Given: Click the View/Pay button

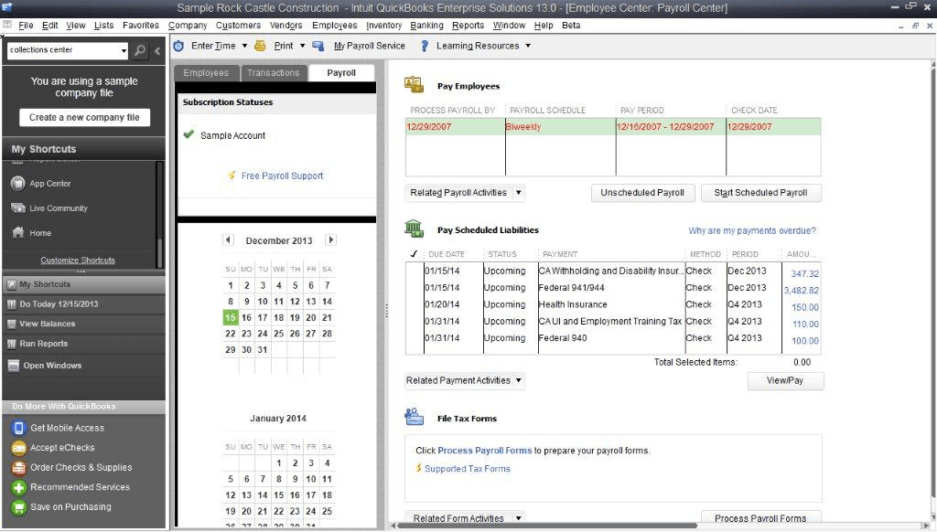Looking at the screenshot, I should (785, 381).
